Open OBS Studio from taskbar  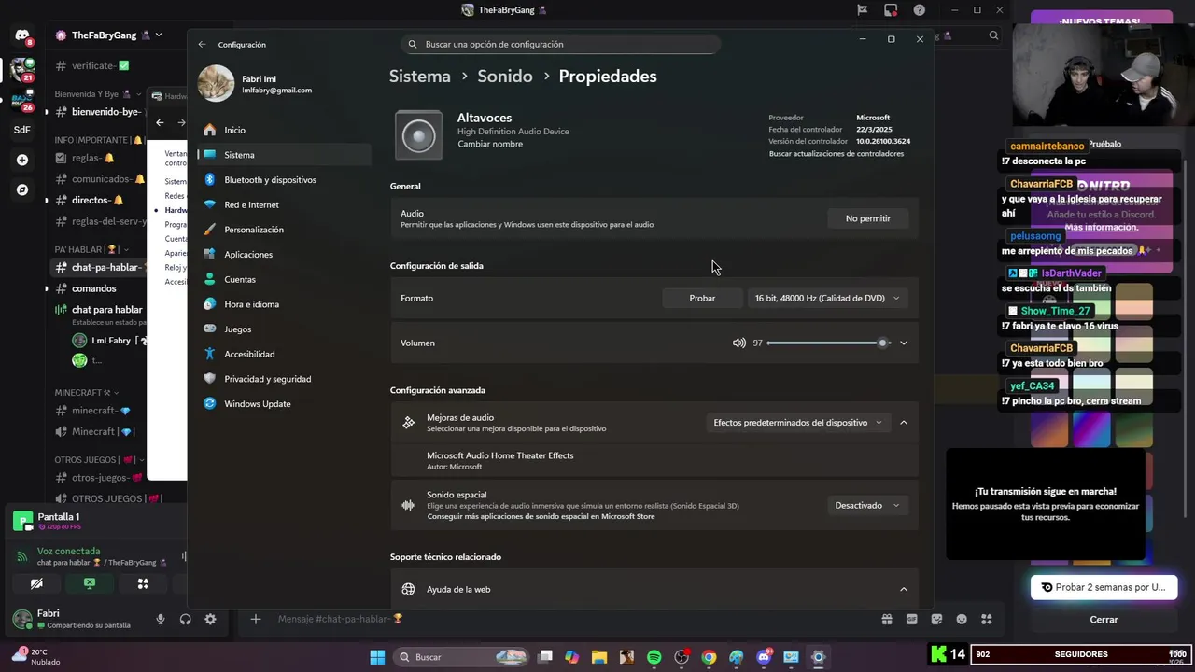pyautogui.click(x=682, y=657)
